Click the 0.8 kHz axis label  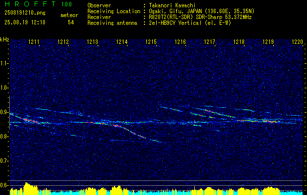[4, 136]
